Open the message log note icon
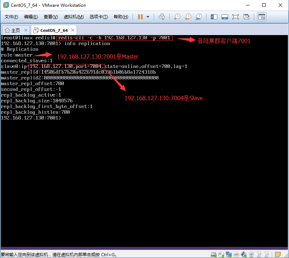The width and height of the screenshot is (289, 258). (x=278, y=254)
